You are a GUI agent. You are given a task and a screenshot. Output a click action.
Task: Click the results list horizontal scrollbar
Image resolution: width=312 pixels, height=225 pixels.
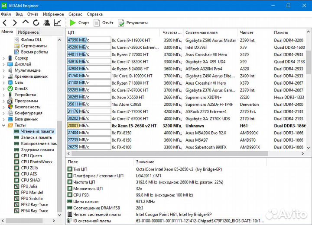[x=169, y=154]
